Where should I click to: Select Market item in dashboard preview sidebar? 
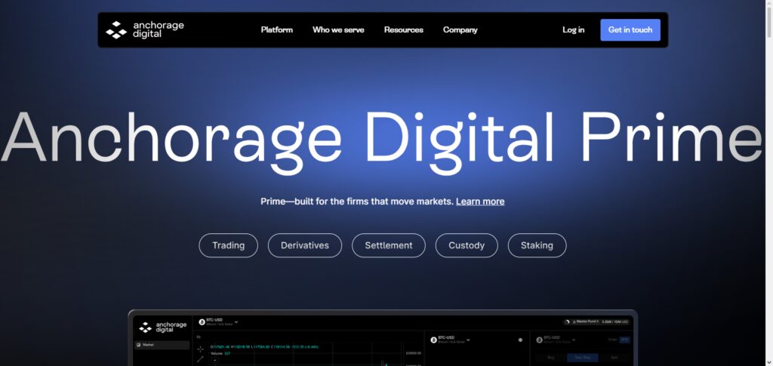162,346
